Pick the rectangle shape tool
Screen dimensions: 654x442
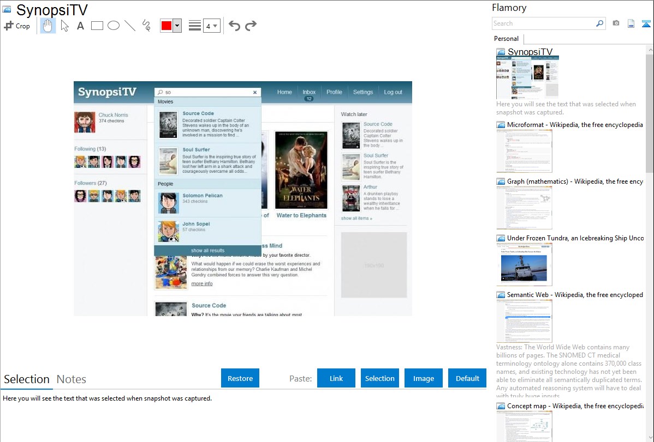pyautogui.click(x=97, y=26)
